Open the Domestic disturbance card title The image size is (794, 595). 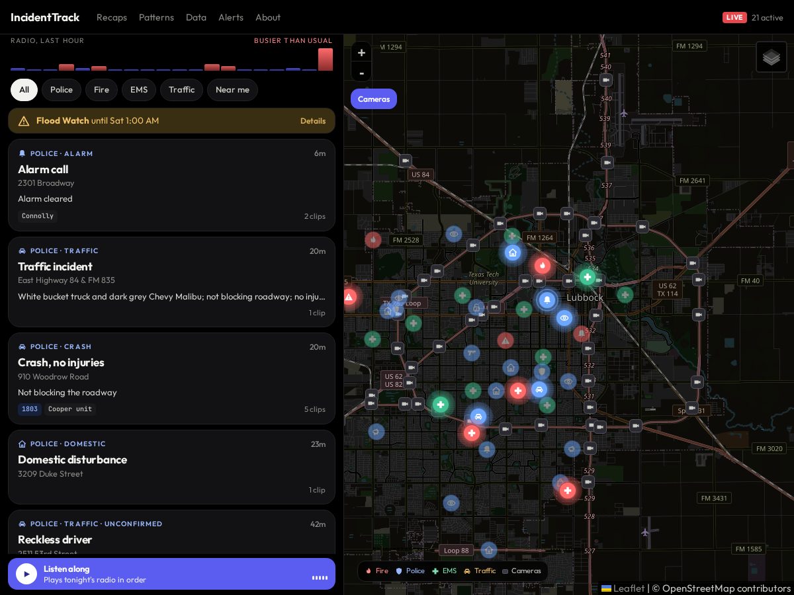pyautogui.click(x=72, y=459)
